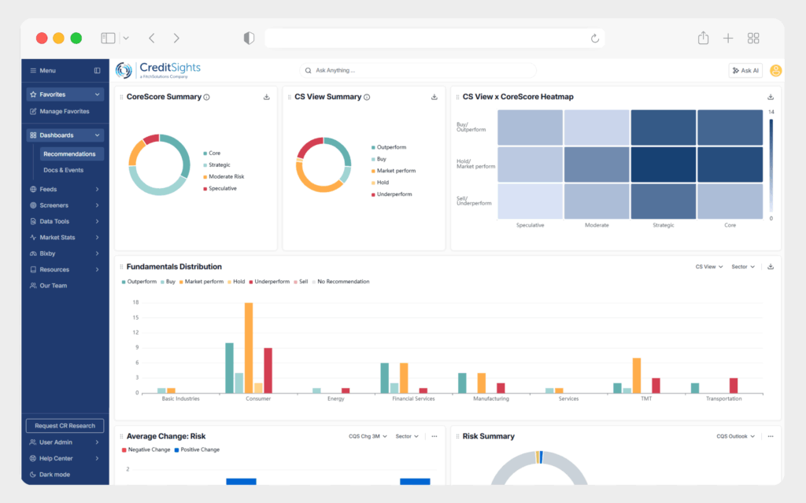Image resolution: width=806 pixels, height=503 pixels.
Task: Click the browser share icon
Action: pos(703,38)
